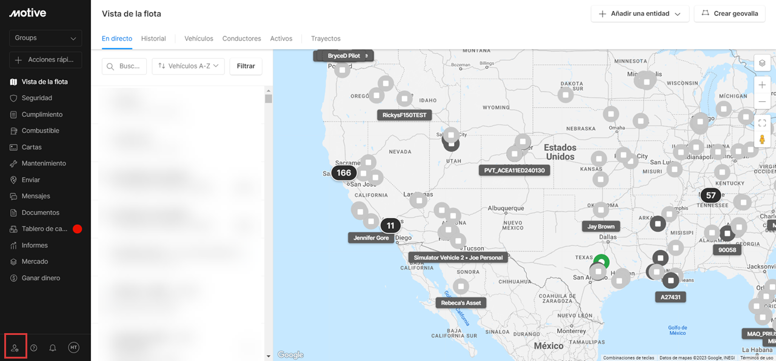Screen dimensions: 776x361
Task: Open the Vehículos A-Z sort dropdown
Action: (x=189, y=66)
